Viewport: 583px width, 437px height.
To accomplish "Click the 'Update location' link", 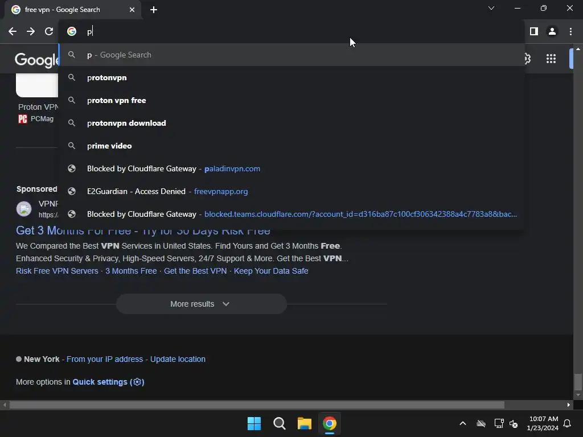I will point(178,360).
